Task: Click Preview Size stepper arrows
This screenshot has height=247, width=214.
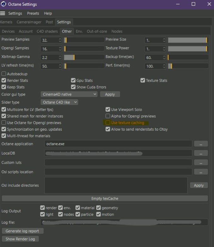Action: pyautogui.click(x=164, y=40)
